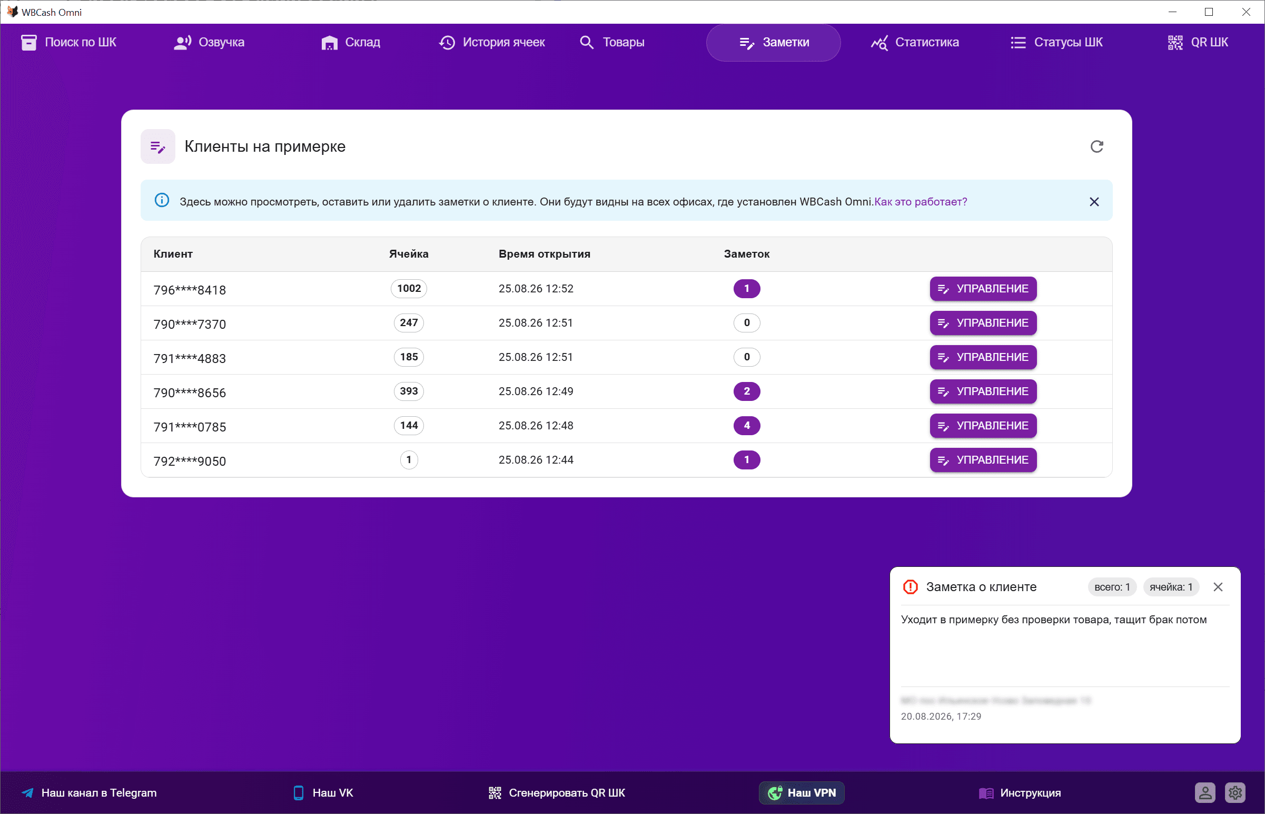The width and height of the screenshot is (1265, 814).
Task: Click the zero notes badge for 791****4883
Action: pyautogui.click(x=746, y=357)
